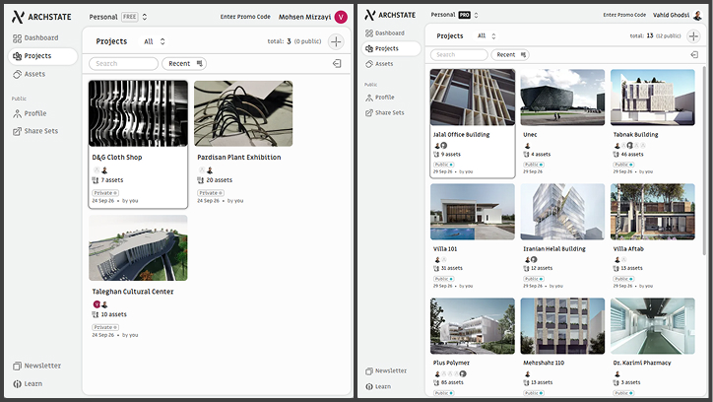
Task: Click the Archstate logo in right window
Action: click(x=391, y=15)
